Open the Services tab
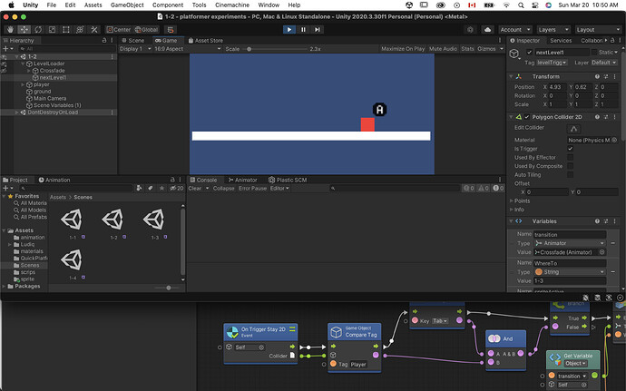The height and width of the screenshot is (391, 626). (x=561, y=40)
